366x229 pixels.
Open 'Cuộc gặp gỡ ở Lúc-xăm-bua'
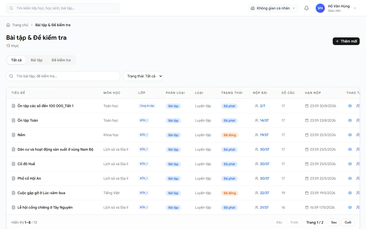[x=41, y=193]
